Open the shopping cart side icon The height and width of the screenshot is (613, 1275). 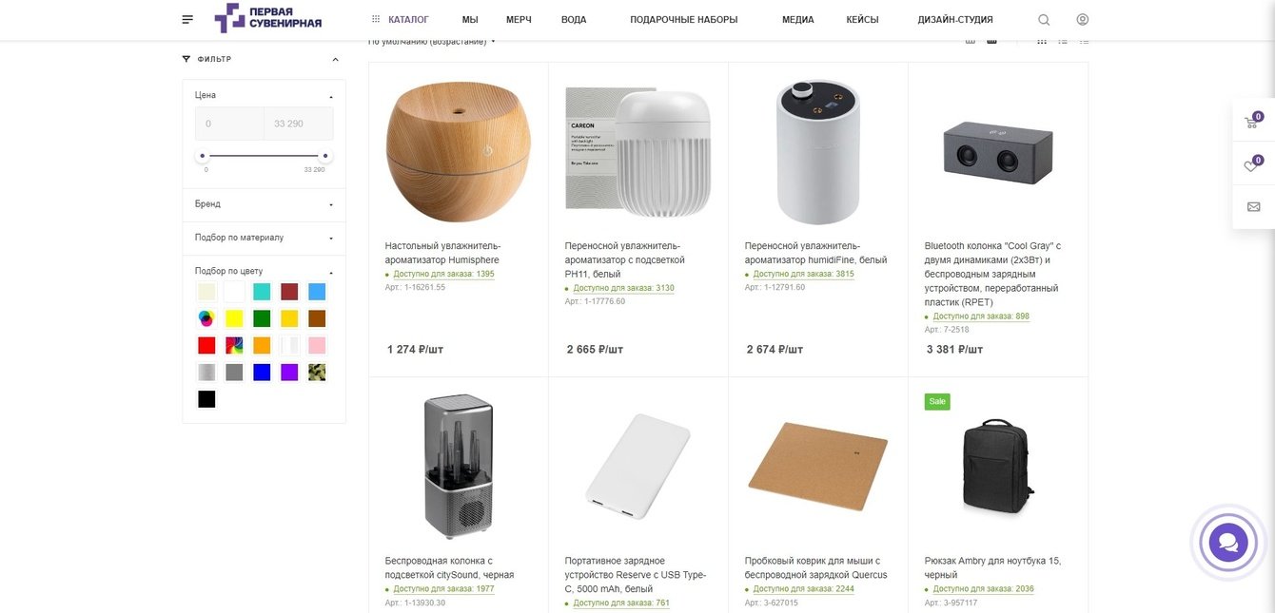[x=1253, y=122]
